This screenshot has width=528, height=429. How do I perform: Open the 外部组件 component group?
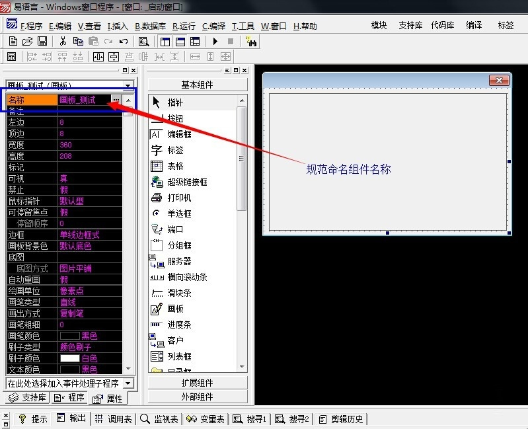[x=197, y=397]
